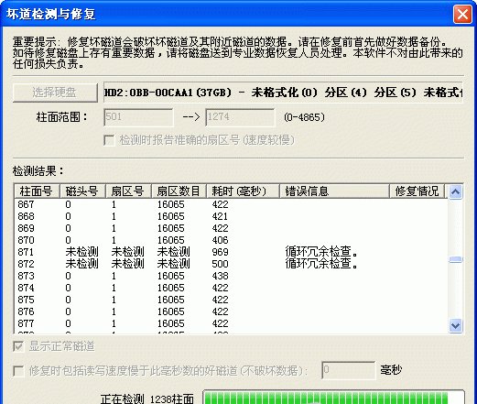Select the row for cylinder 877
This screenshot has width=477, height=404.
pyautogui.click(x=231, y=323)
